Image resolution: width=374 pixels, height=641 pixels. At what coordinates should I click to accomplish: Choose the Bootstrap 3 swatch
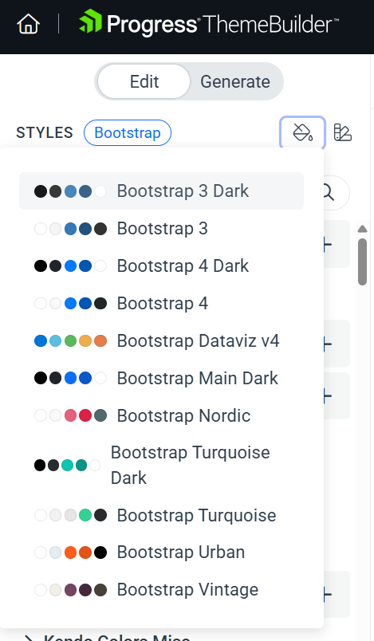point(161,229)
